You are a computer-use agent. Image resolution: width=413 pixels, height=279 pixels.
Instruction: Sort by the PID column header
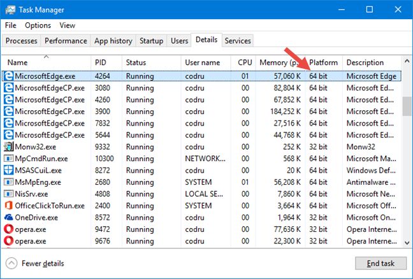pos(106,62)
